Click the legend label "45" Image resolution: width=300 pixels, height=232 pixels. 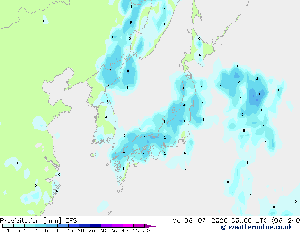135,230
